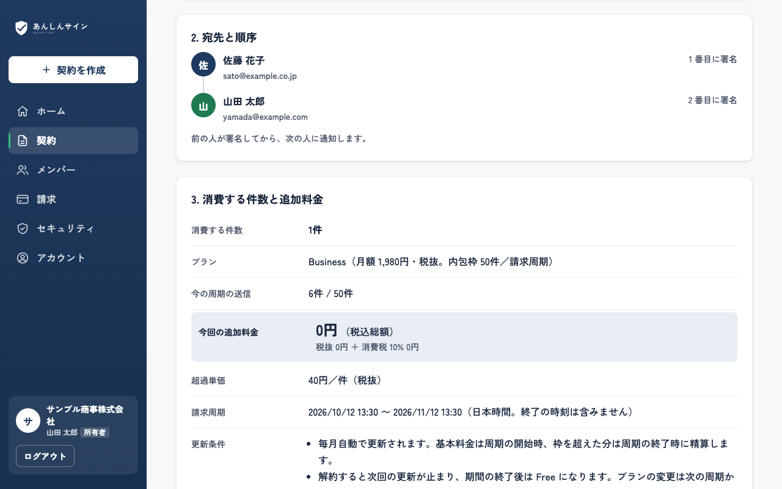Viewport: 782px width, 489px height.
Task: Click the サ company avatar
Action: coord(28,421)
